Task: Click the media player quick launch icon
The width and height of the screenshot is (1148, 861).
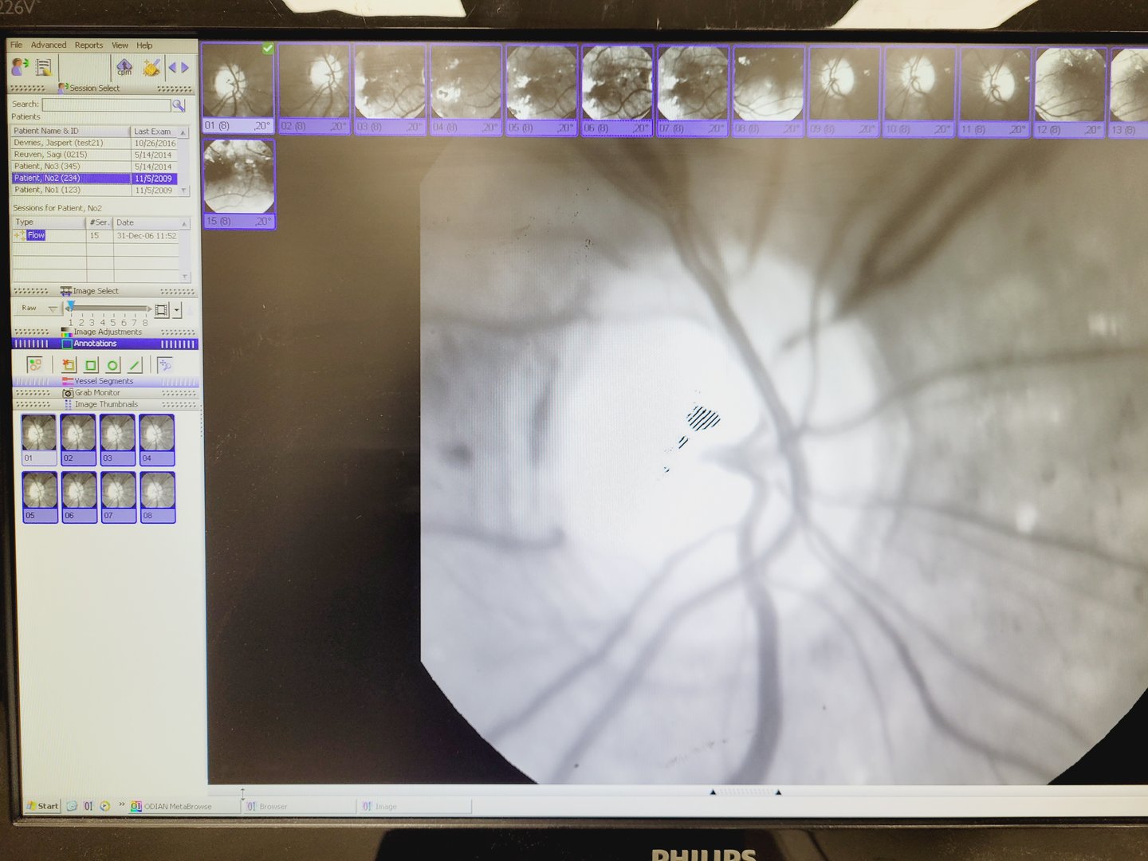Action: (x=105, y=806)
